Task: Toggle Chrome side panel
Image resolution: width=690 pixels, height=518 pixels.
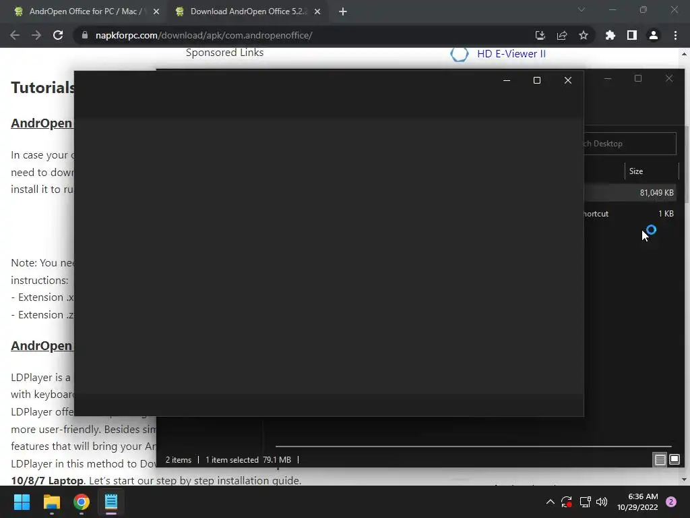Action: [x=632, y=35]
